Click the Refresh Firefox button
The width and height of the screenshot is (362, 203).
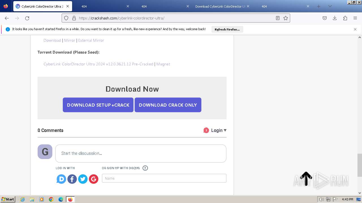pyautogui.click(x=227, y=29)
